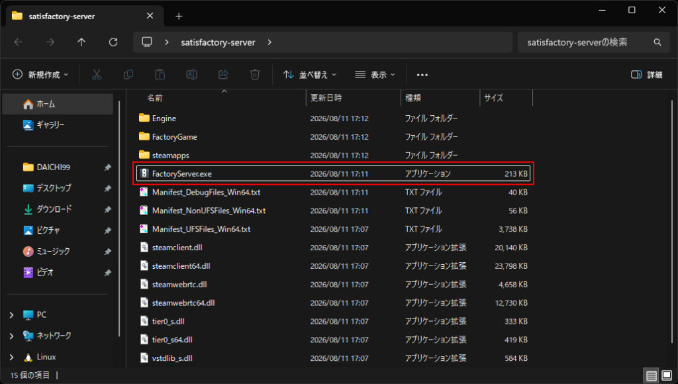Click the Share icon in toolbar
The image size is (678, 384).
[223, 75]
